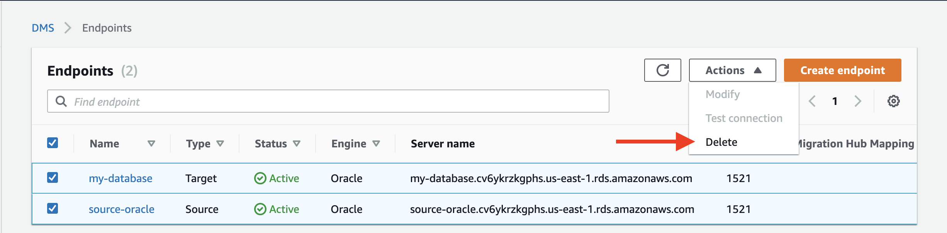The height and width of the screenshot is (233, 947).
Task: Click page number 1
Action: (x=835, y=101)
